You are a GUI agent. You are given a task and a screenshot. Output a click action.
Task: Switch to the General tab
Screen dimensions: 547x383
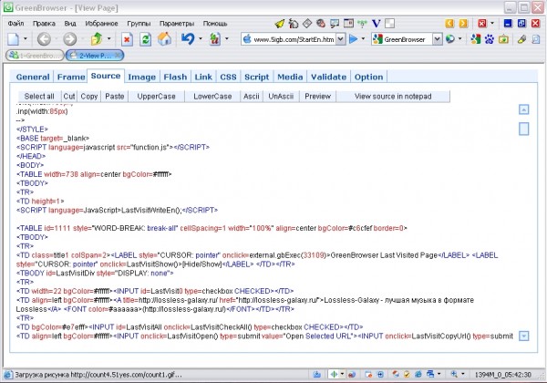(33, 77)
